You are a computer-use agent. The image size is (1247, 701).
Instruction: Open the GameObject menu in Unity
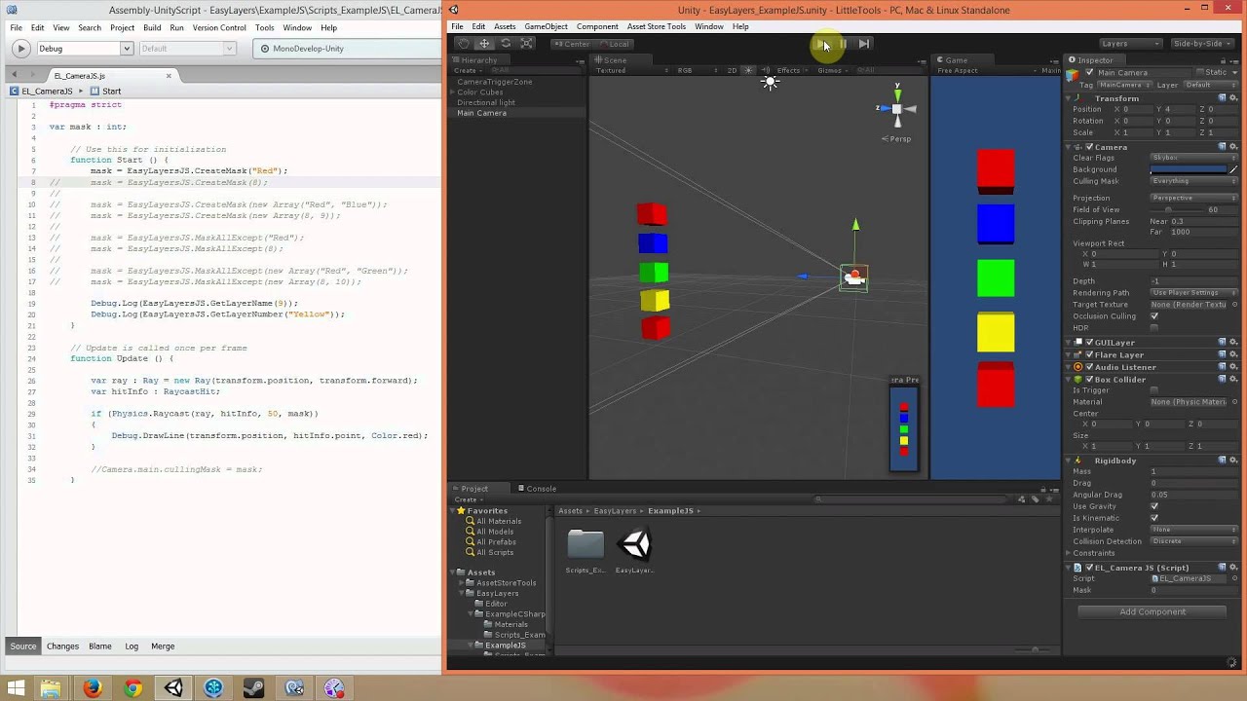pos(546,26)
